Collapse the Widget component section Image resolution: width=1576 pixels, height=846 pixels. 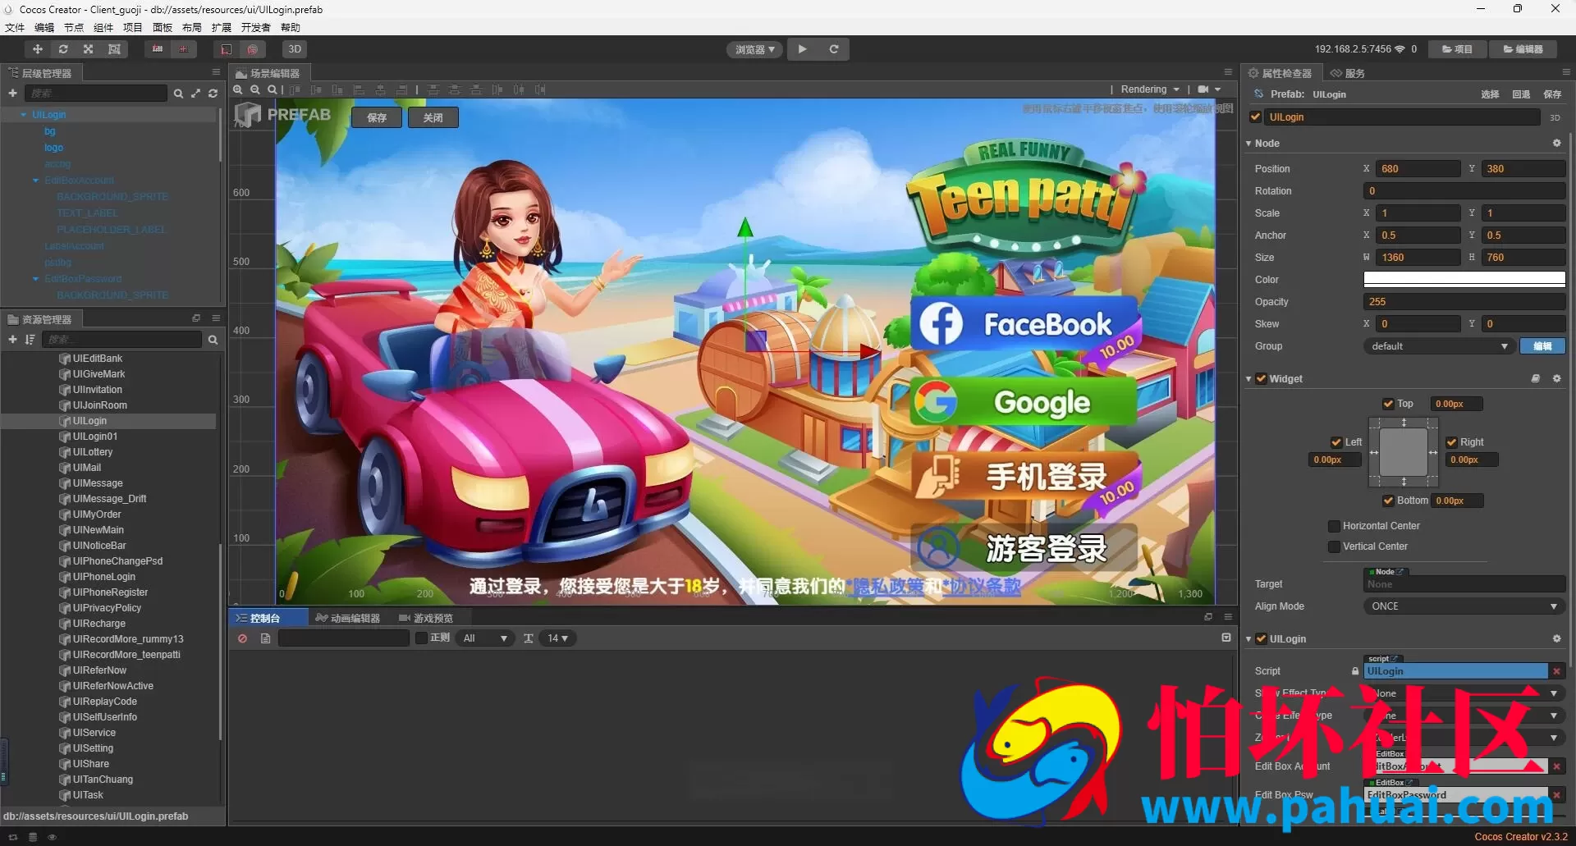click(x=1248, y=379)
